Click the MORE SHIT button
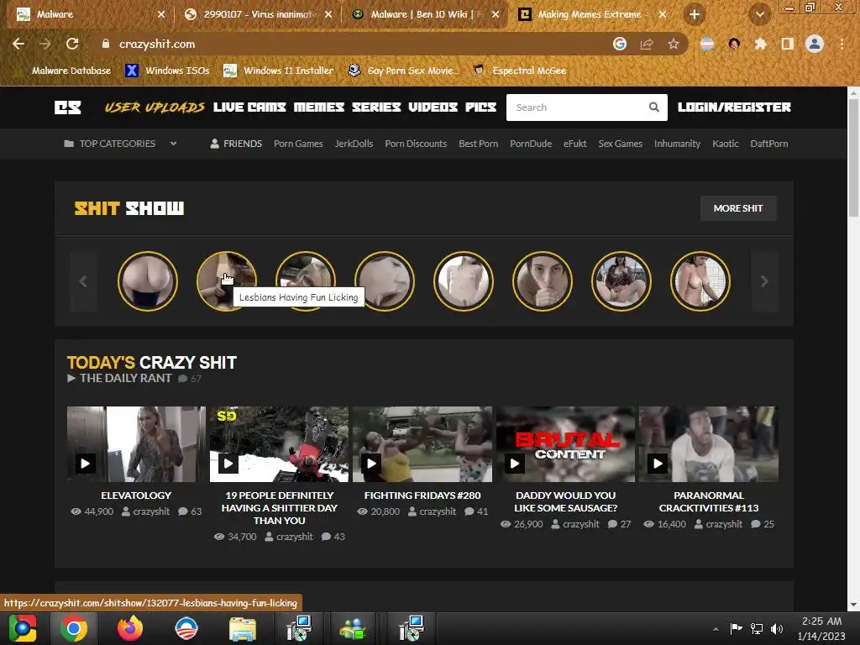 (737, 208)
